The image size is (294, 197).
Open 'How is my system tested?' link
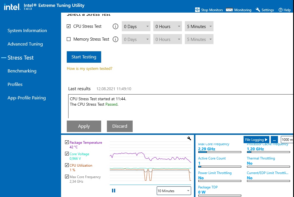89,69
